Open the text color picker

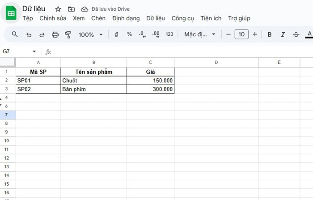tap(309, 34)
